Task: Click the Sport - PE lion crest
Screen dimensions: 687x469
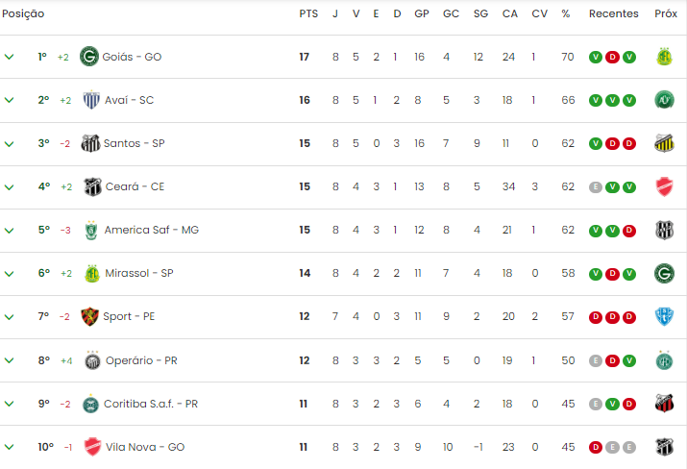Action: (89, 316)
